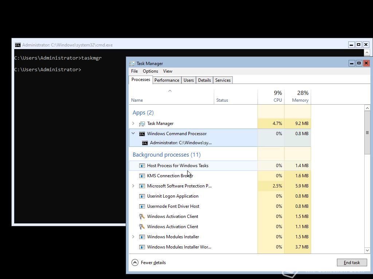Click the Windows Modules Installer Wor... icon
This screenshot has width=373, height=279.
coord(142,247)
